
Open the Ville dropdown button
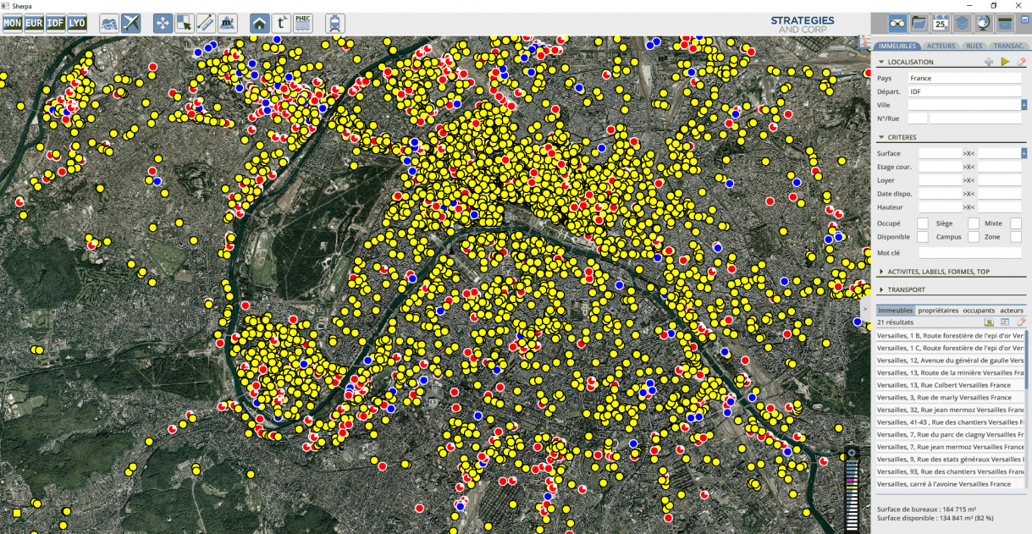(1024, 105)
